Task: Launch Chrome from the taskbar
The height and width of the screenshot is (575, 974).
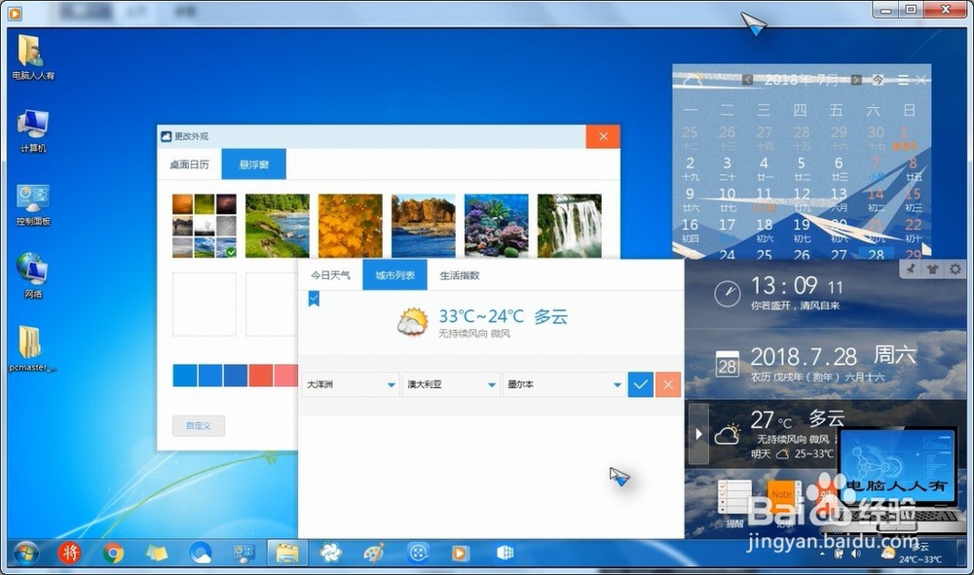Action: click(x=113, y=552)
